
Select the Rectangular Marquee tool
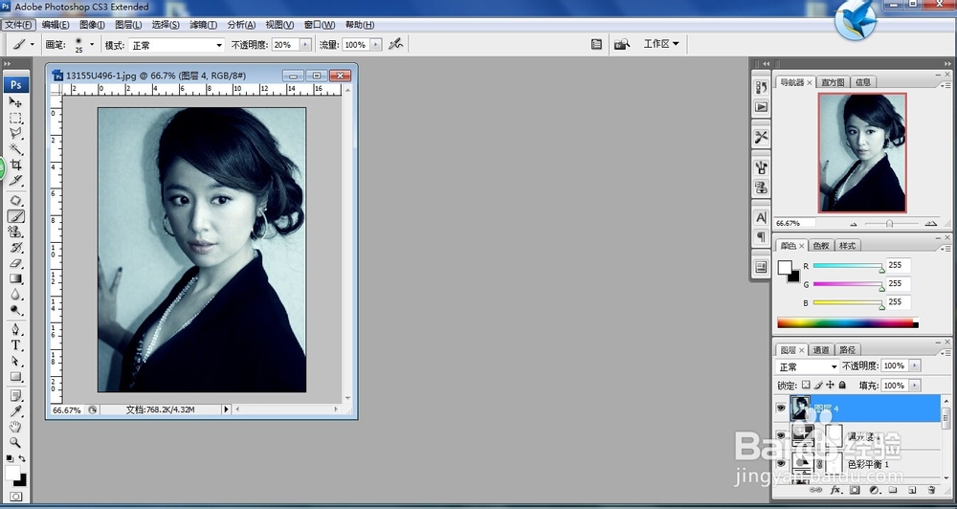(15, 118)
